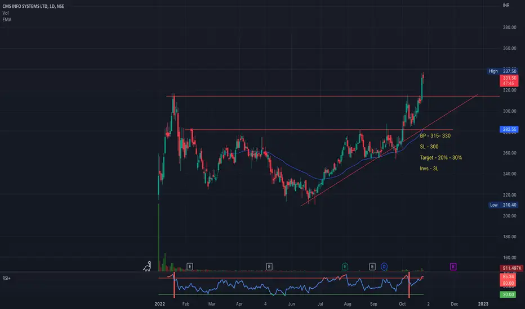Select the Vol indicator label
The image size is (525, 309).
click(6, 13)
